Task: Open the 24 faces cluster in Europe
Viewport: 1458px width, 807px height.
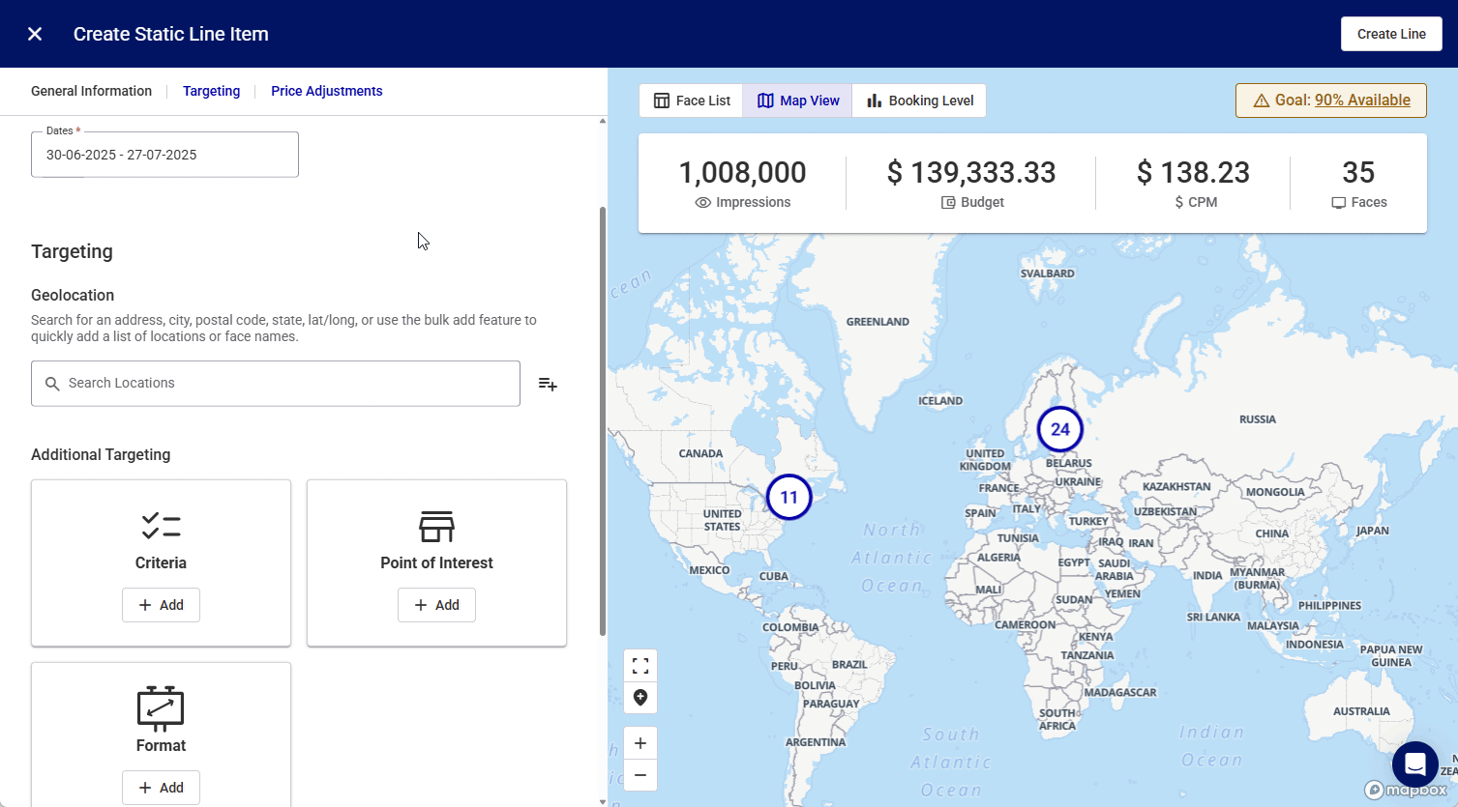Action: pos(1059,429)
